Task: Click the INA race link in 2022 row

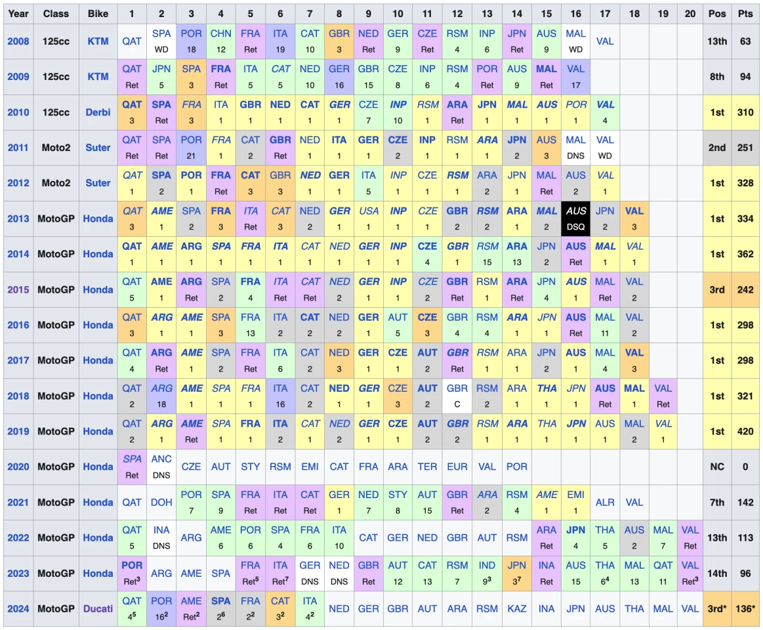Action: [161, 530]
